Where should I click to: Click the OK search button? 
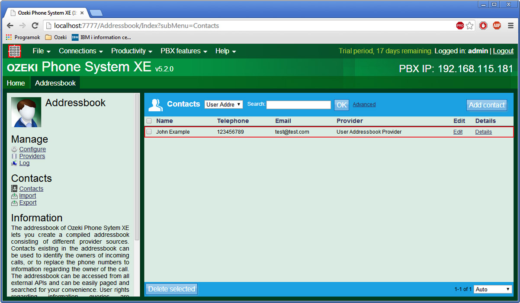(x=342, y=105)
